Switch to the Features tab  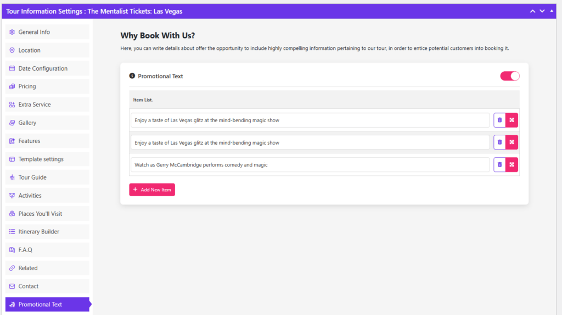[x=47, y=141]
